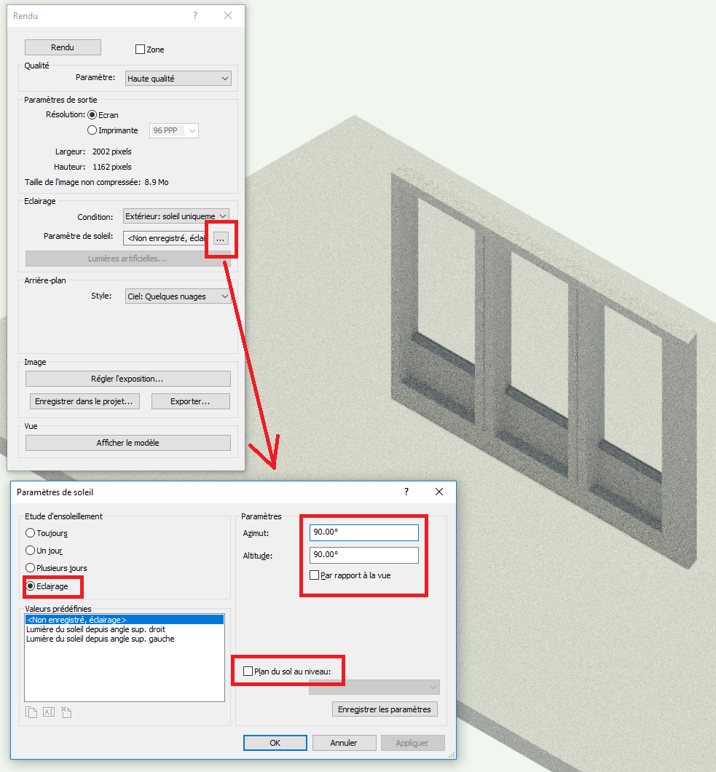Rename the current sun setting
The height and width of the screenshot is (772, 716).
(x=48, y=712)
